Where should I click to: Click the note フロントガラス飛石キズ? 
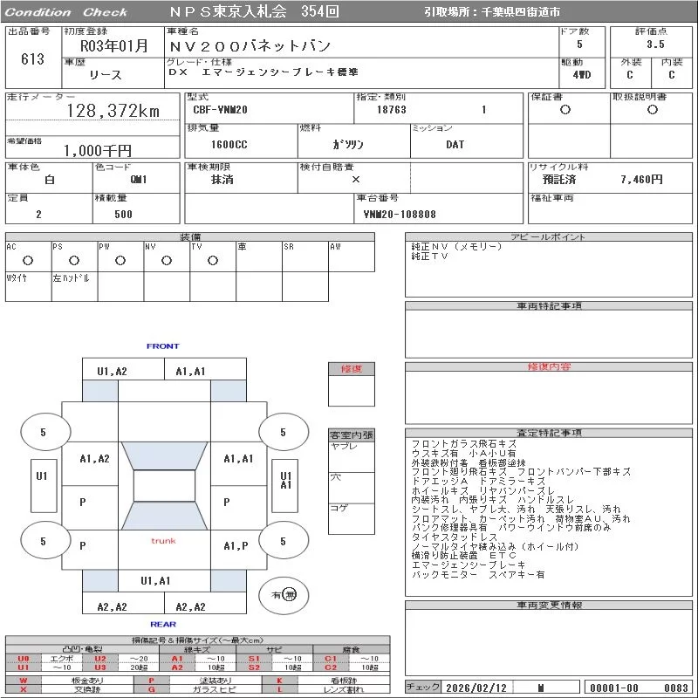[x=464, y=444]
